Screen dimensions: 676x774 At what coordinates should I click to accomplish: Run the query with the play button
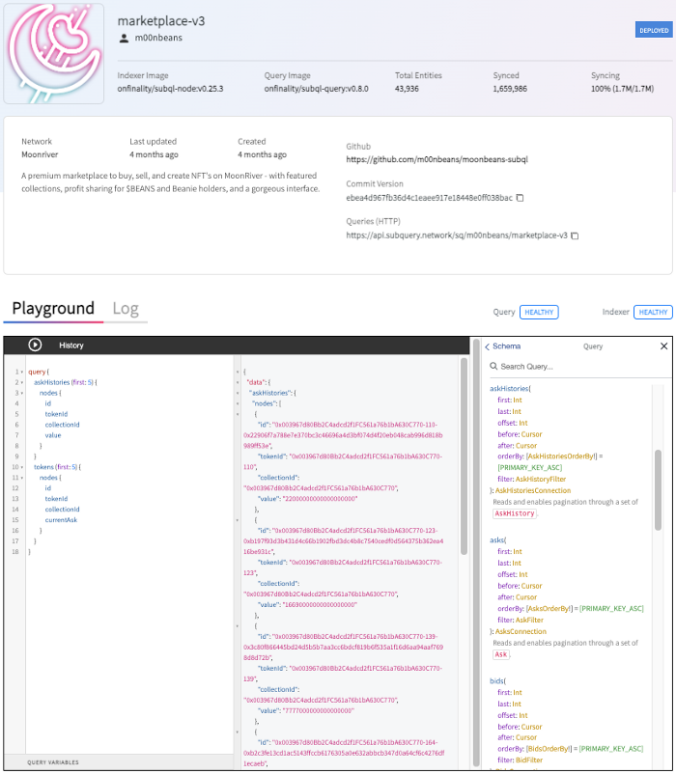click(35, 345)
